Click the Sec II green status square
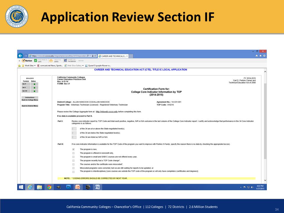The height and width of the screenshot is (213, 284). (34, 88)
